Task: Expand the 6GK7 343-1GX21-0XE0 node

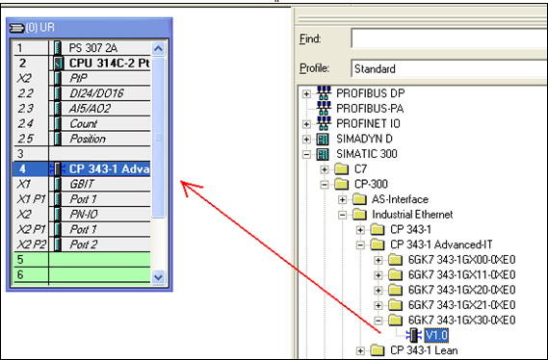Action: [378, 305]
